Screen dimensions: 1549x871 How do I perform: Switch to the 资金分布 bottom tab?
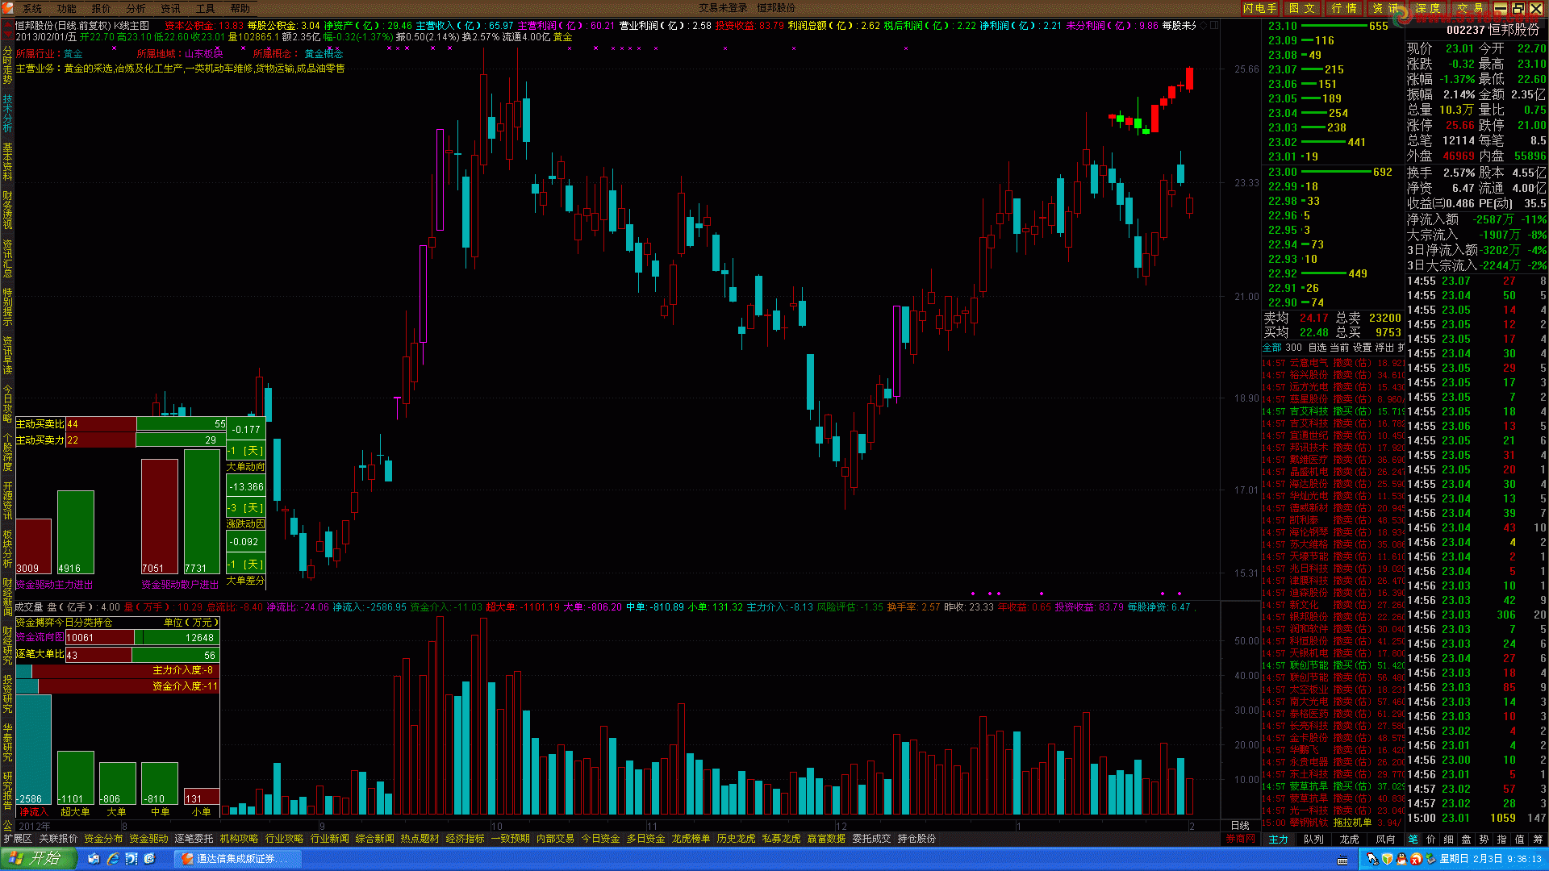[x=103, y=839]
